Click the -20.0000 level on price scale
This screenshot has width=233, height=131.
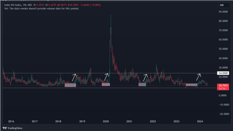point(224,114)
